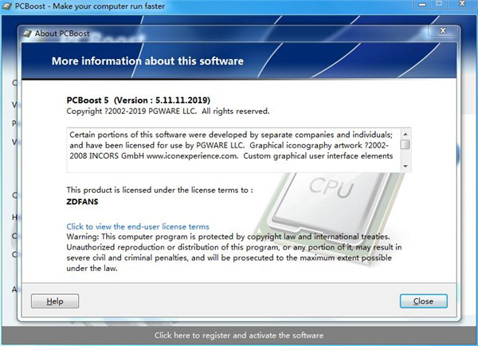The width and height of the screenshot is (478, 346).
Task: Click the credits scrollbar thumb
Action: click(x=406, y=144)
